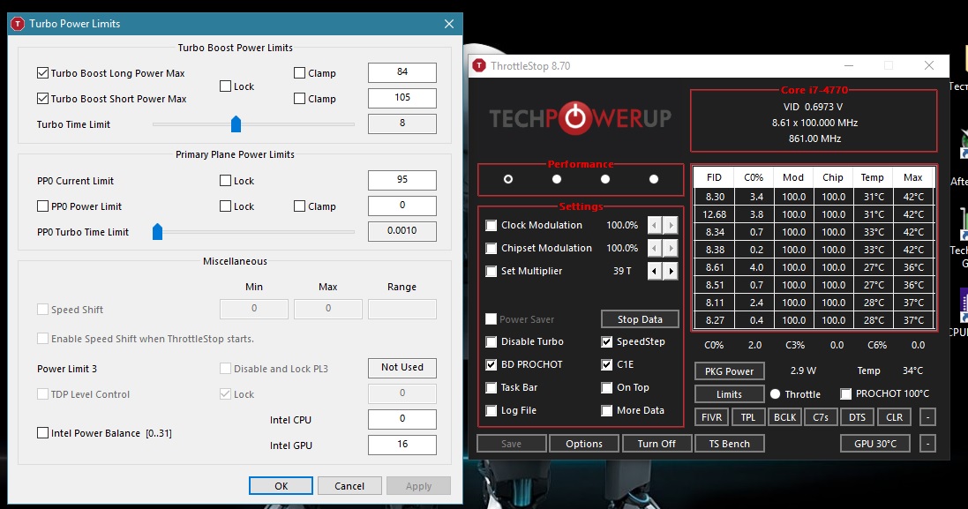Click the BCLK button

[x=784, y=417]
